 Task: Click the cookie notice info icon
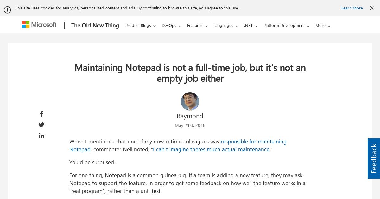(x=7, y=10)
